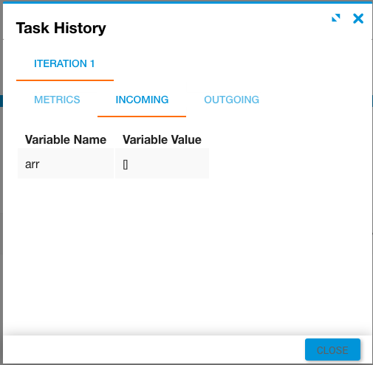373x365 pixels.
Task: Click the dimmed backdrop left of dialog
Action: 1,182
